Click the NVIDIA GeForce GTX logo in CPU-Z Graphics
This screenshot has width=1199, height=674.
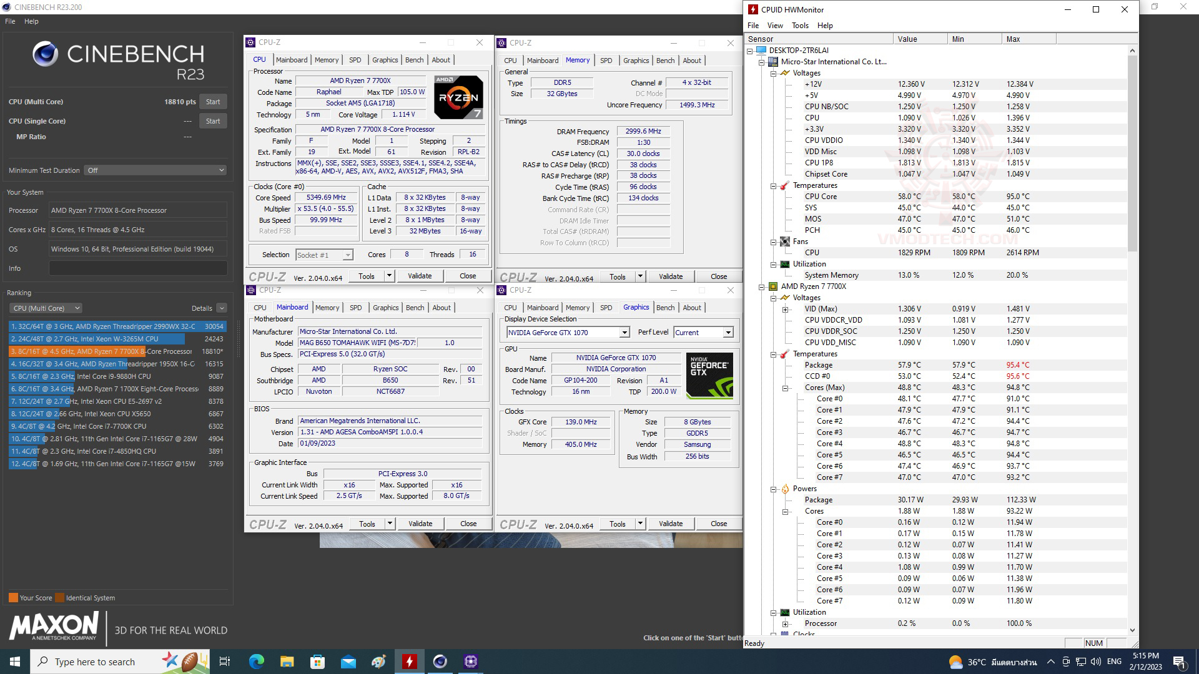(709, 375)
